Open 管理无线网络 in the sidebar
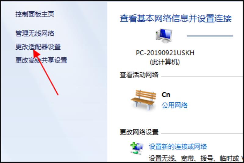 pyautogui.click(x=35, y=34)
